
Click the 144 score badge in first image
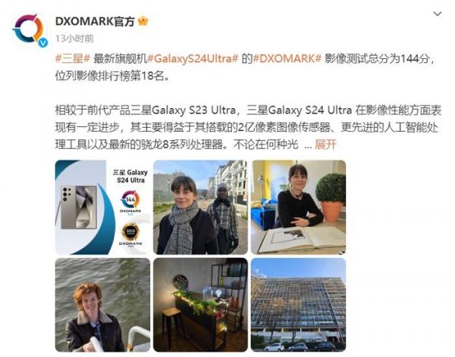tap(130, 200)
